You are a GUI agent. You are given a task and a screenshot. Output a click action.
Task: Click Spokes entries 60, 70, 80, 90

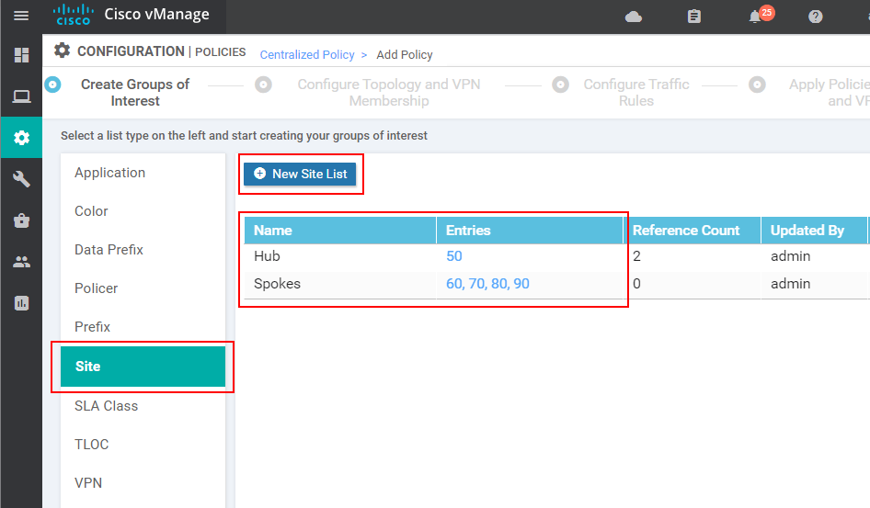(487, 284)
